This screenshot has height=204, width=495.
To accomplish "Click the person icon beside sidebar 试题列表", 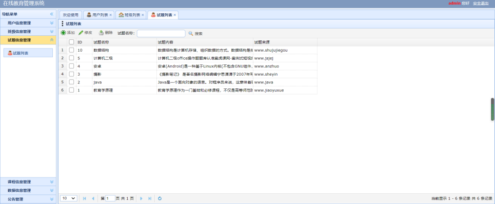I will 10,53.
